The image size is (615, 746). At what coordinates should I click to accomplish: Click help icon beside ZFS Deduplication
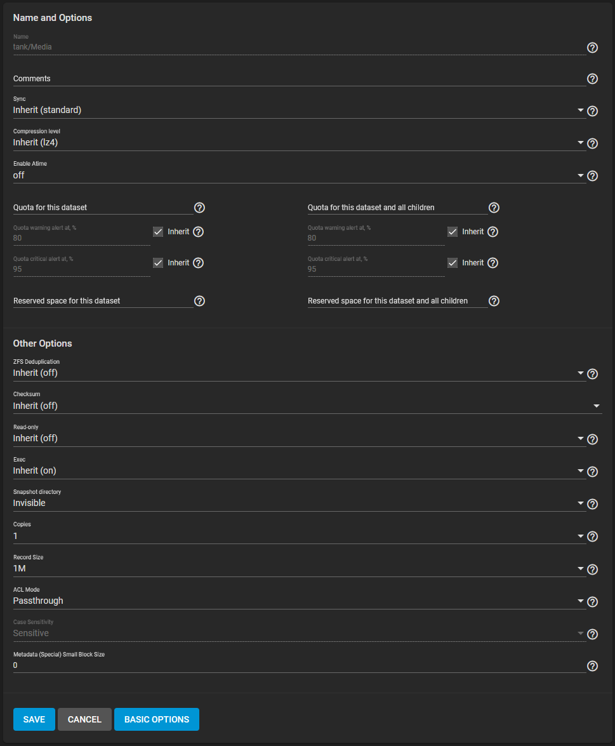[x=592, y=374]
